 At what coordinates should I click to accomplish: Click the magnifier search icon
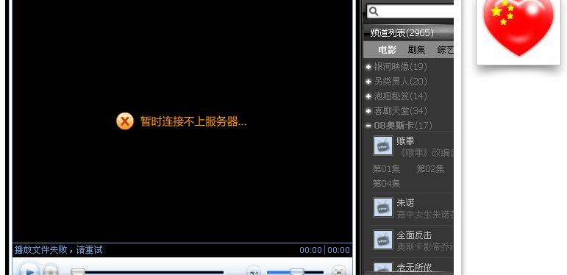(374, 11)
